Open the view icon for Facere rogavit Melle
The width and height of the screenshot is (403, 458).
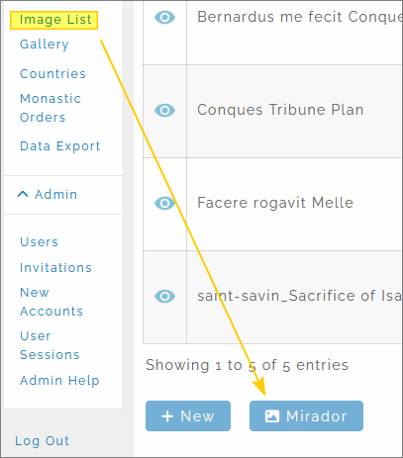[x=164, y=203]
